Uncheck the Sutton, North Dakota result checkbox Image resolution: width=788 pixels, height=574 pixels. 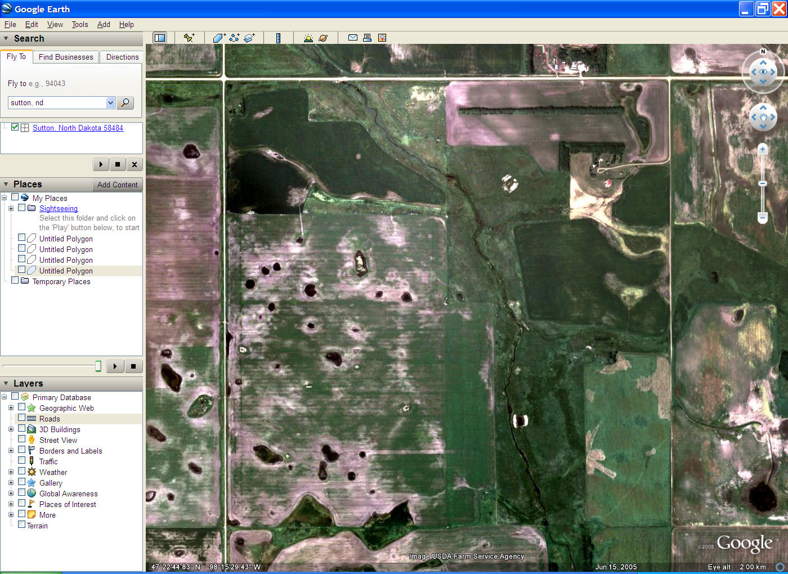(x=15, y=127)
